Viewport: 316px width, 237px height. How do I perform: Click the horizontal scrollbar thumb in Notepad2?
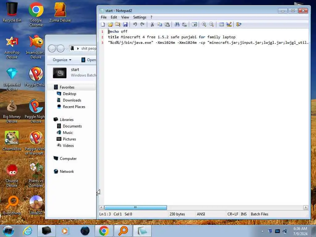point(135,207)
